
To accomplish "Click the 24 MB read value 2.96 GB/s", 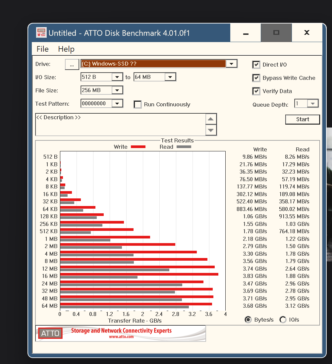I will tap(297, 284).
